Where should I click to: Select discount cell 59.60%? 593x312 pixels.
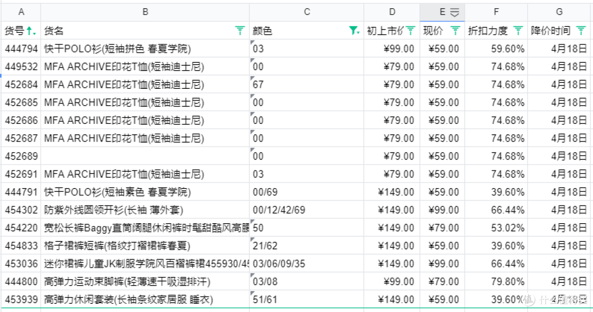[496, 49]
